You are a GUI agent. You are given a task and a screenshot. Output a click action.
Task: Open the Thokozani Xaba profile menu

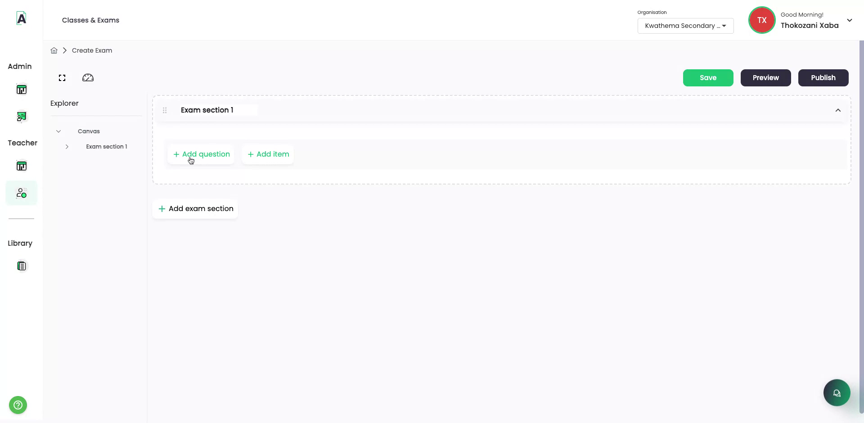click(x=850, y=20)
